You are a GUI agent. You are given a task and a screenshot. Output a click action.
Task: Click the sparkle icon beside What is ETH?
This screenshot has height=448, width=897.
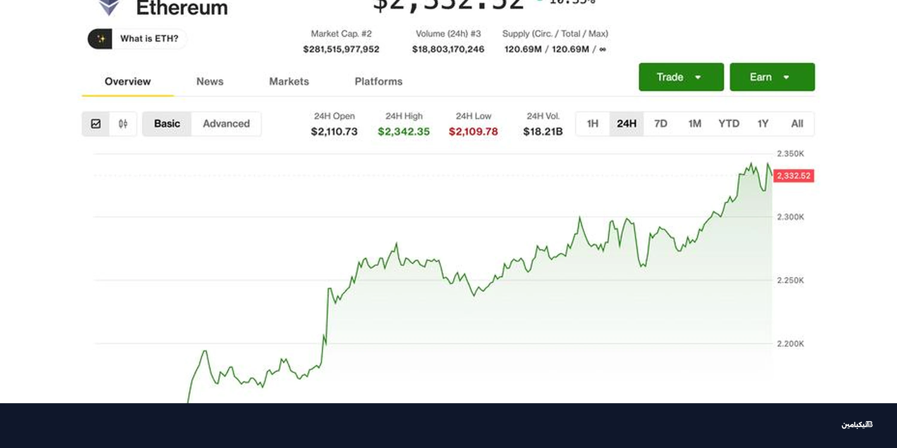pos(101,39)
